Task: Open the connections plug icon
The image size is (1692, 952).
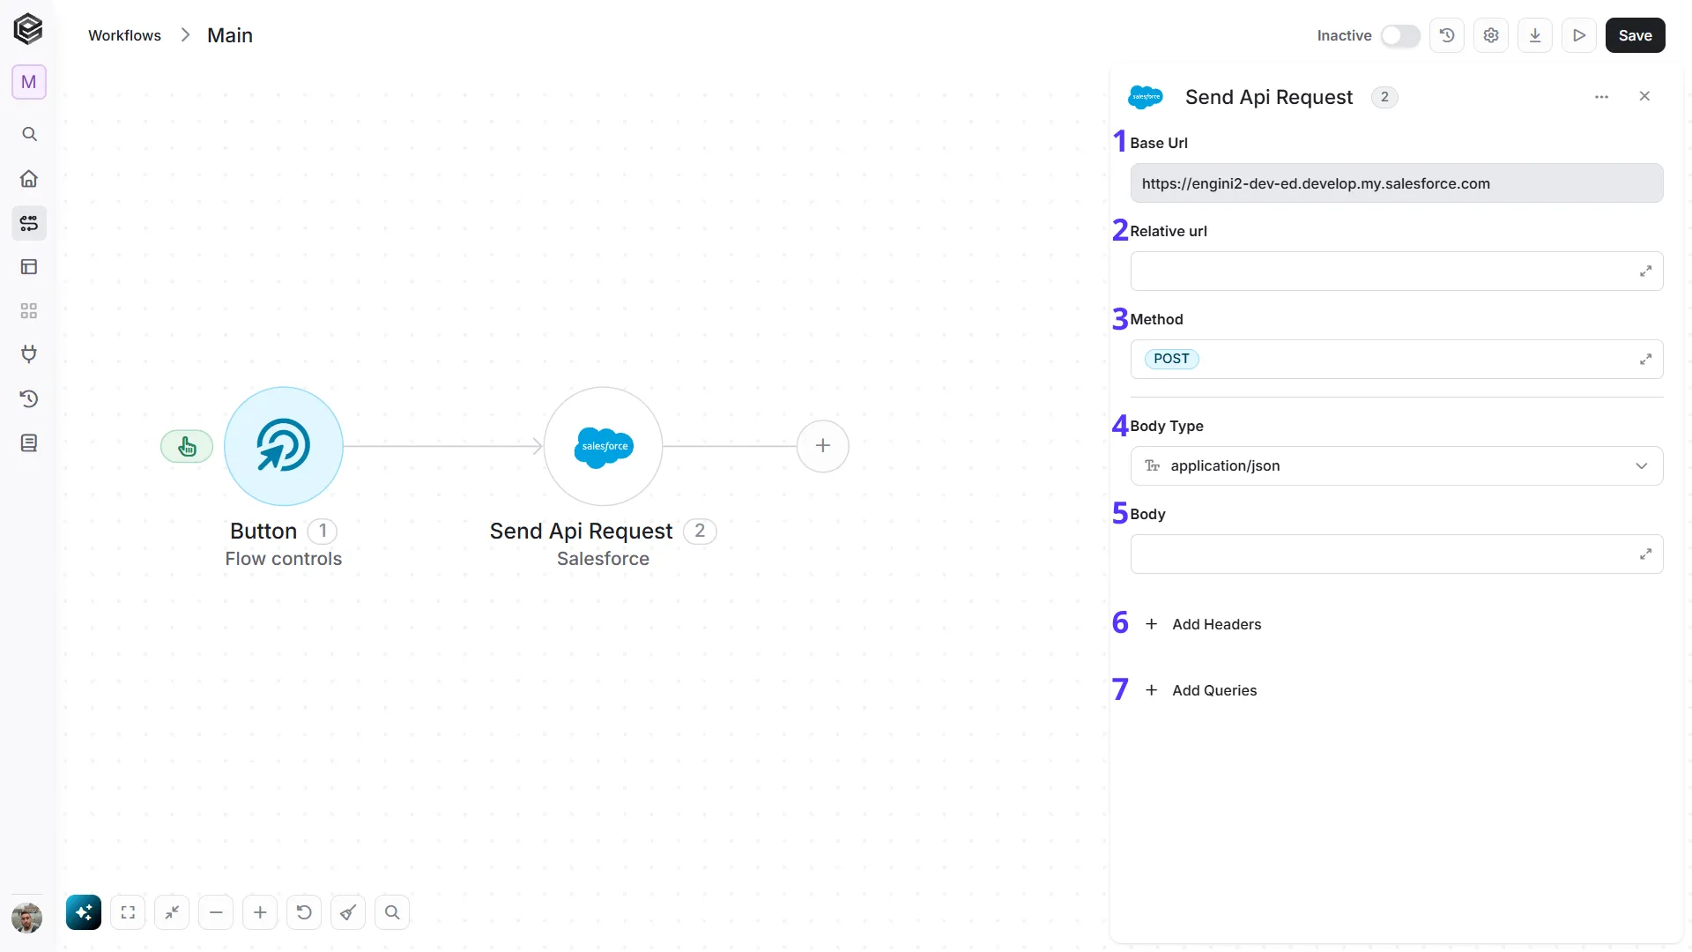Action: (x=29, y=354)
